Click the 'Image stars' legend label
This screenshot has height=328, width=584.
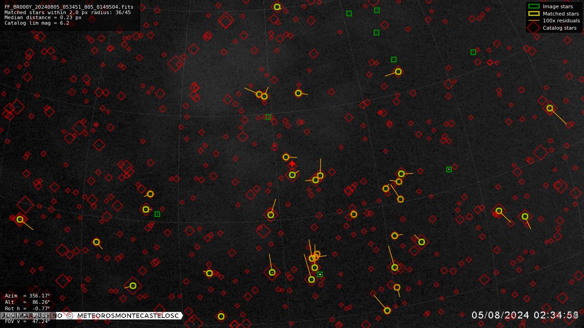pos(558,7)
